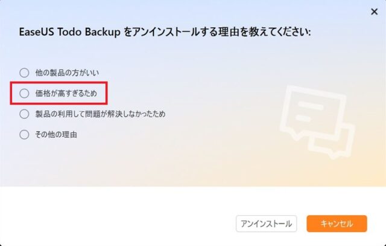Click the 他の製品の方がいい label text

click(x=67, y=73)
